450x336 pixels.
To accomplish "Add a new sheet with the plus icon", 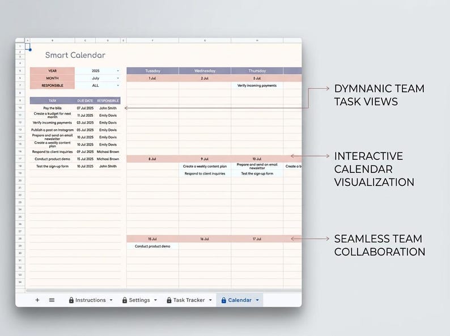I will coord(37,300).
